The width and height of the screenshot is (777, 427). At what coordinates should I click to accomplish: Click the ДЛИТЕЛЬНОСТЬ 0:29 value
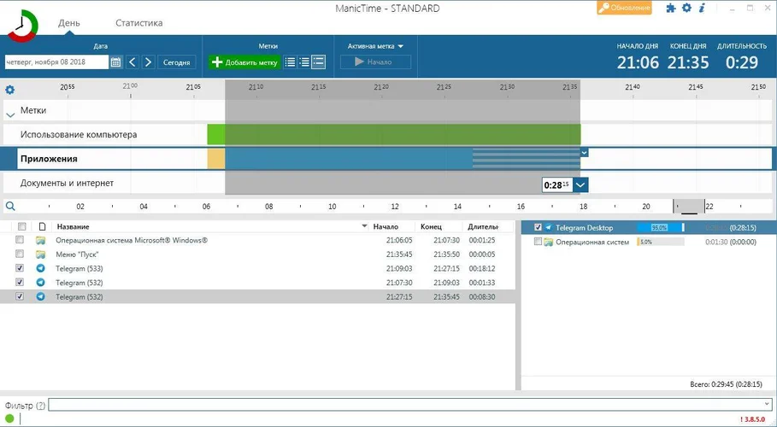click(742, 62)
